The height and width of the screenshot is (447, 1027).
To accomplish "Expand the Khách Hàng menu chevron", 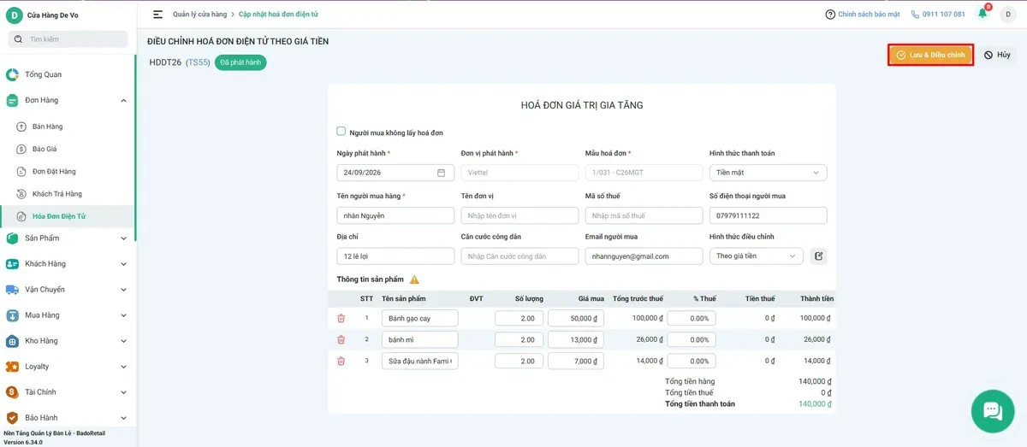I will click(123, 264).
